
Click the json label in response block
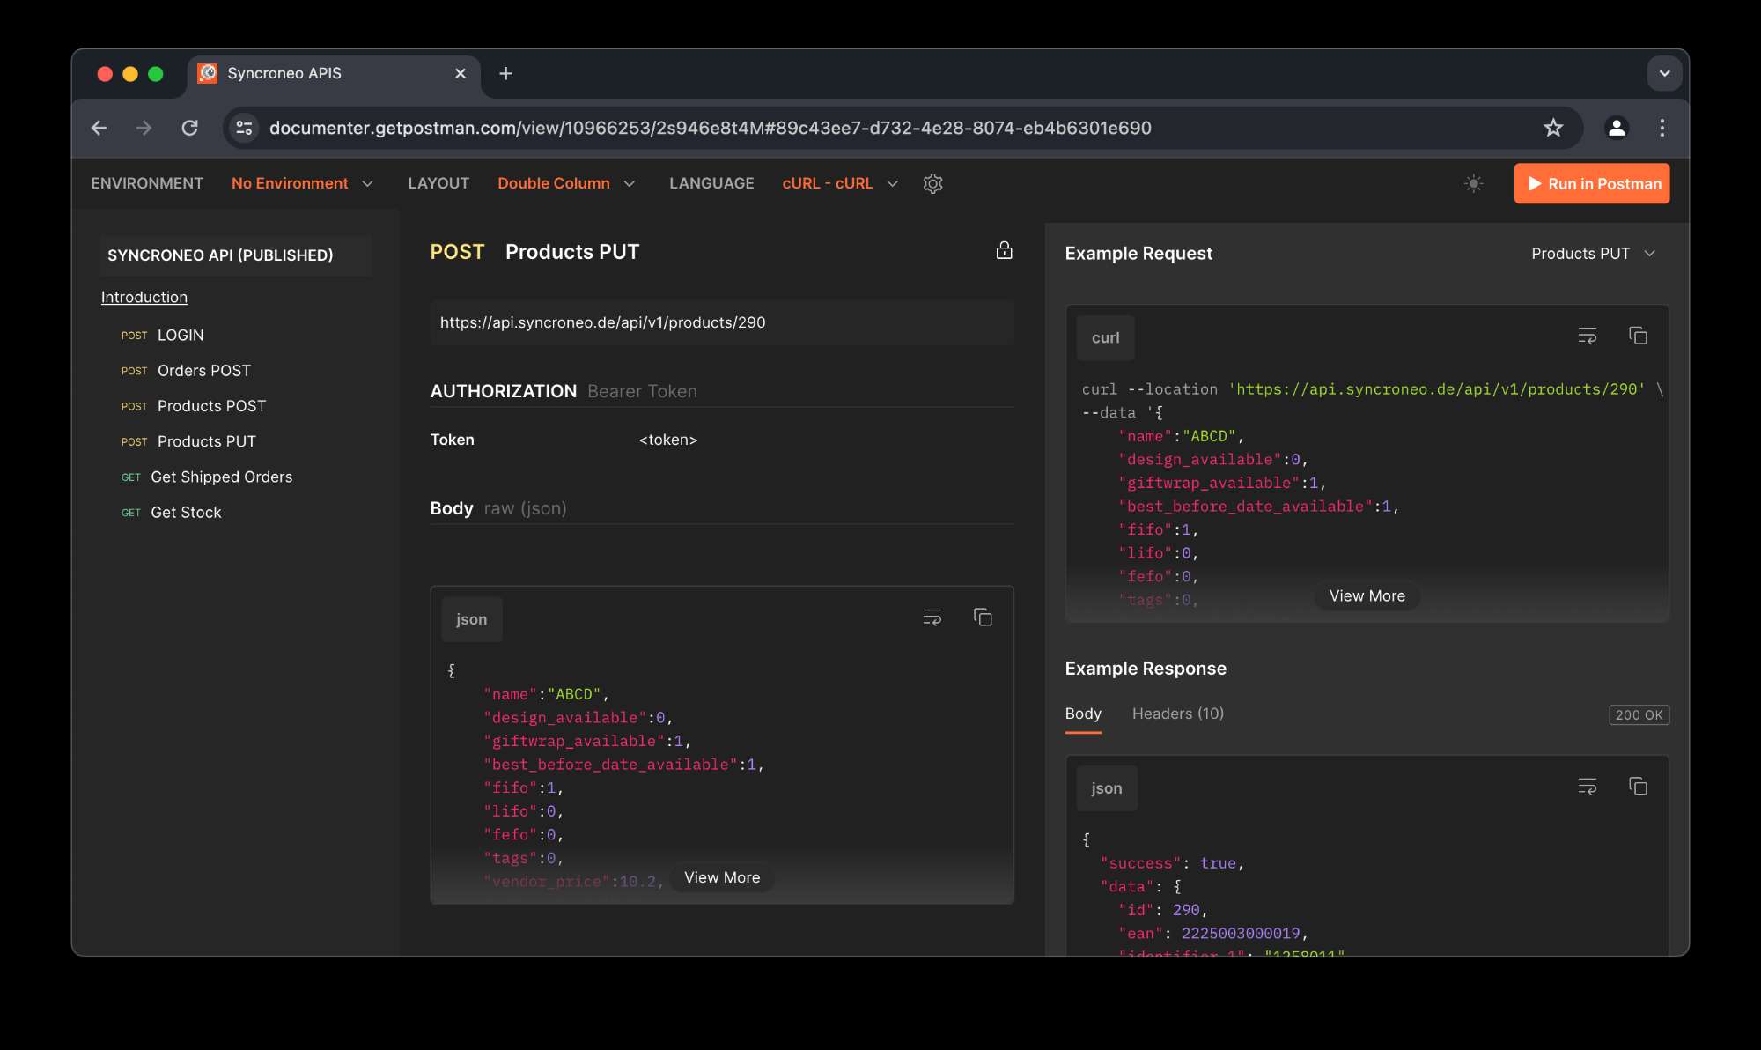pyautogui.click(x=1106, y=788)
